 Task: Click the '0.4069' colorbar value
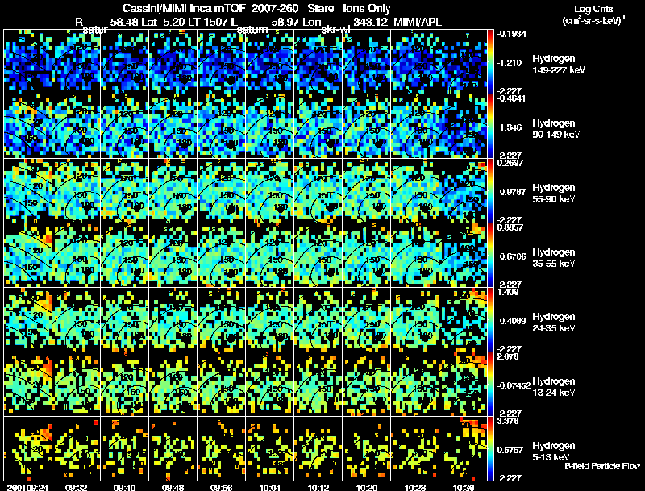(x=513, y=321)
